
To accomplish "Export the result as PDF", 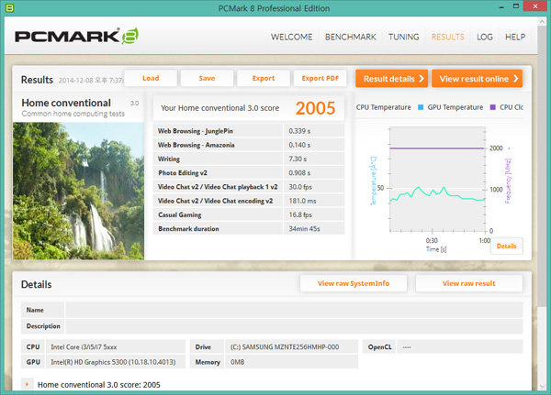I will tap(320, 78).
